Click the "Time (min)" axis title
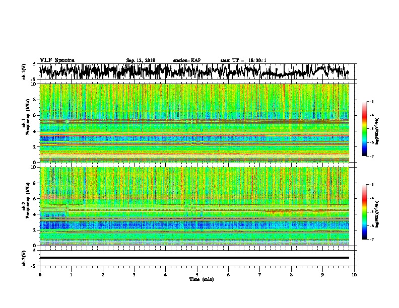This screenshot has height=308, width=399. (202, 279)
